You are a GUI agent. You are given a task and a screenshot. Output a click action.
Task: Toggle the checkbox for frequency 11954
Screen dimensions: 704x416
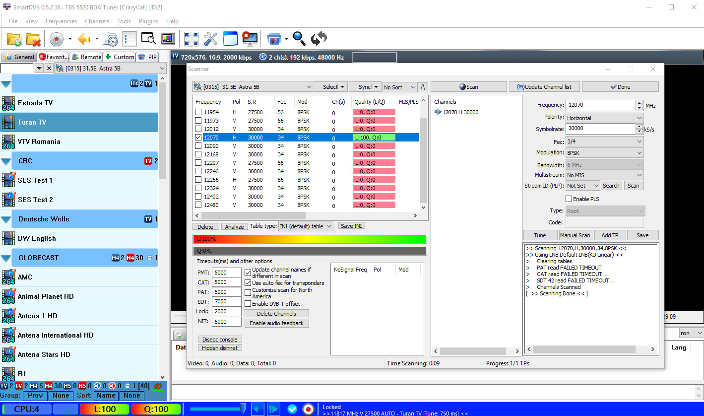[x=198, y=112]
